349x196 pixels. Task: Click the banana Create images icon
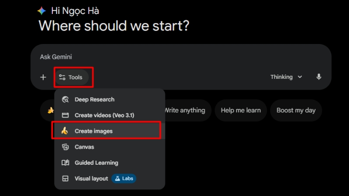pyautogui.click(x=65, y=131)
